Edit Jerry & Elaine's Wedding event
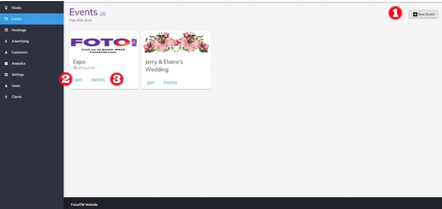Image resolution: width=442 pixels, height=209 pixels. click(151, 83)
